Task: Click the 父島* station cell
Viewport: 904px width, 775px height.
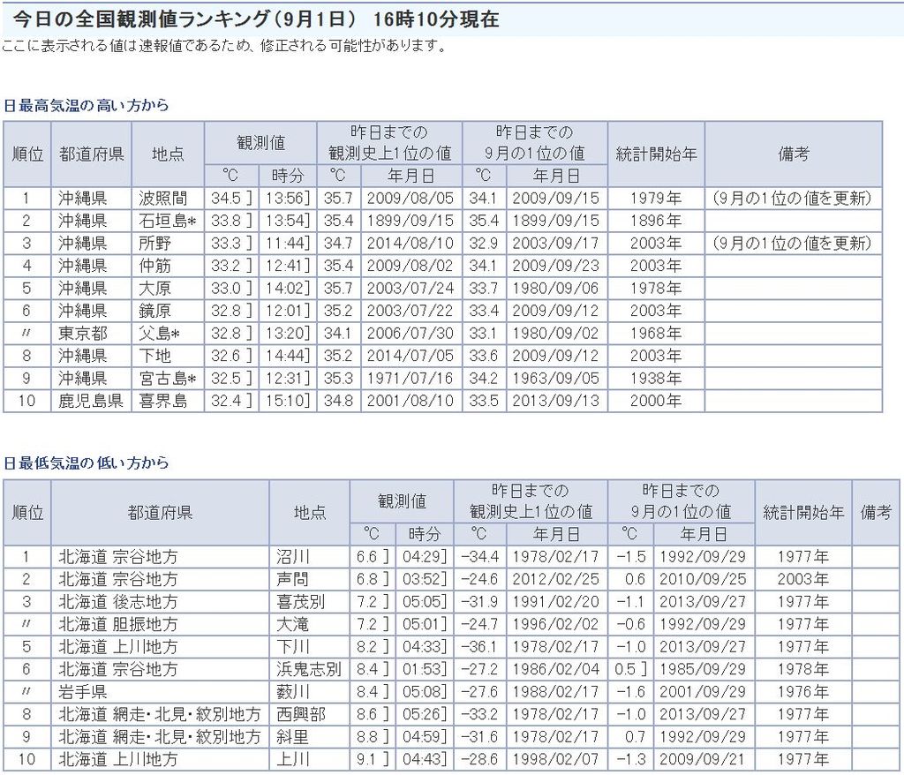Action: pyautogui.click(x=160, y=334)
